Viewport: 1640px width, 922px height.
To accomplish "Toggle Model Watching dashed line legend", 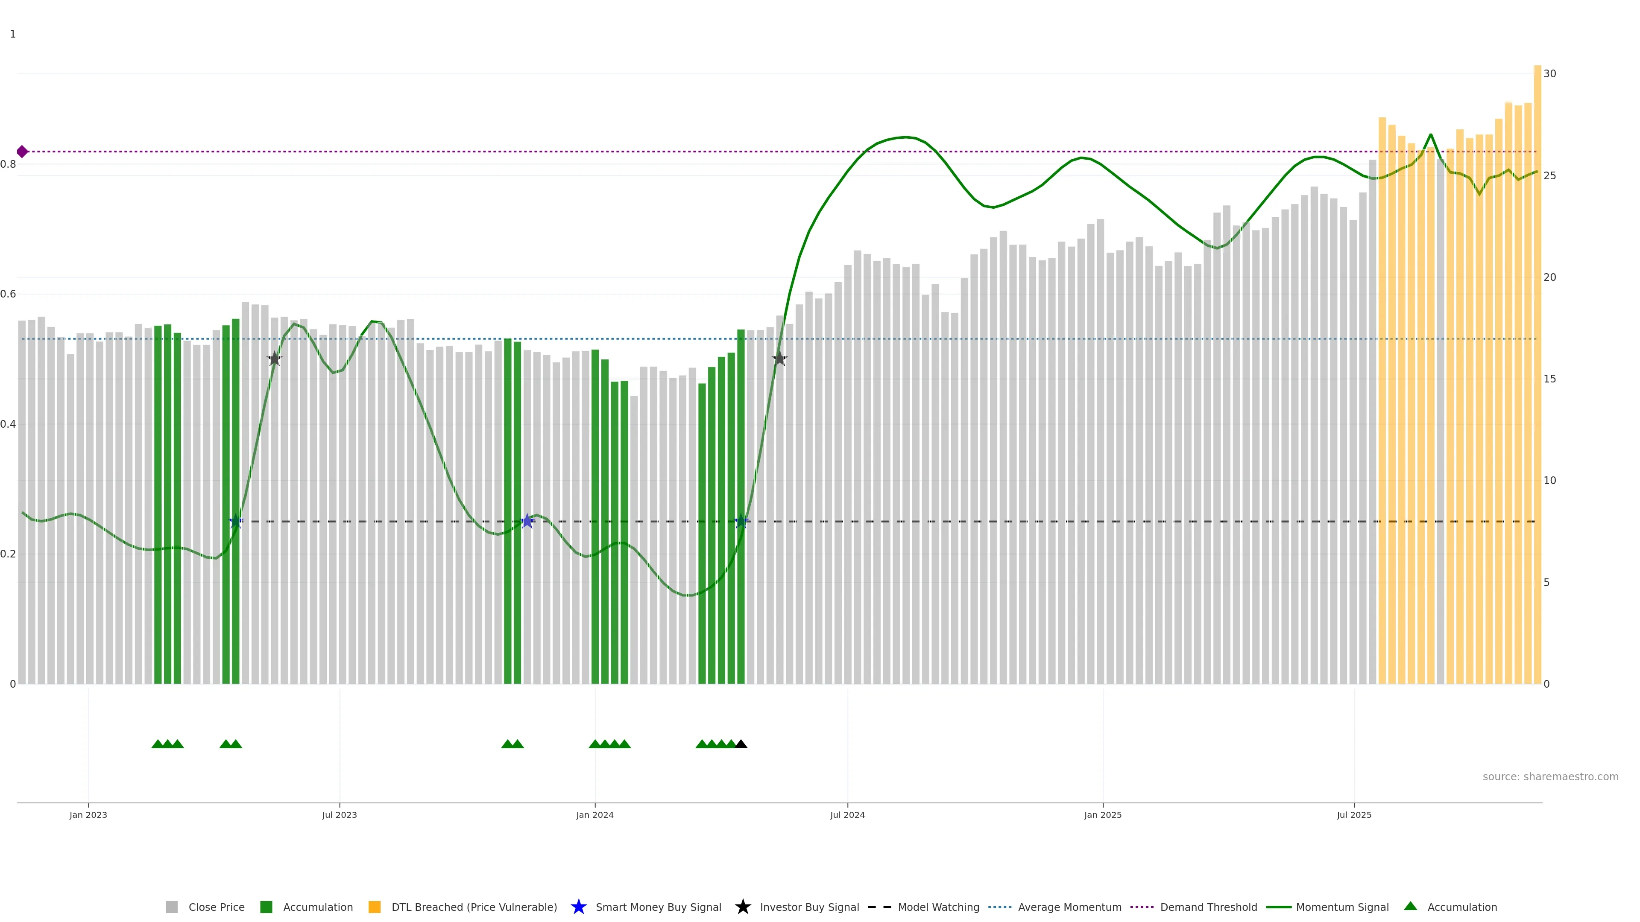I will (938, 907).
